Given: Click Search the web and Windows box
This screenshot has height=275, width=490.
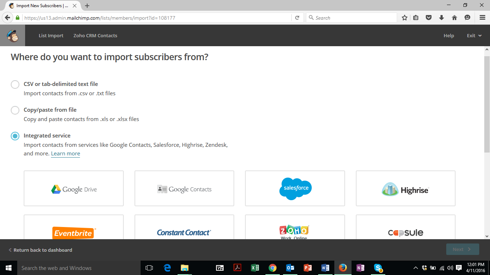Looking at the screenshot, I should click(78, 268).
